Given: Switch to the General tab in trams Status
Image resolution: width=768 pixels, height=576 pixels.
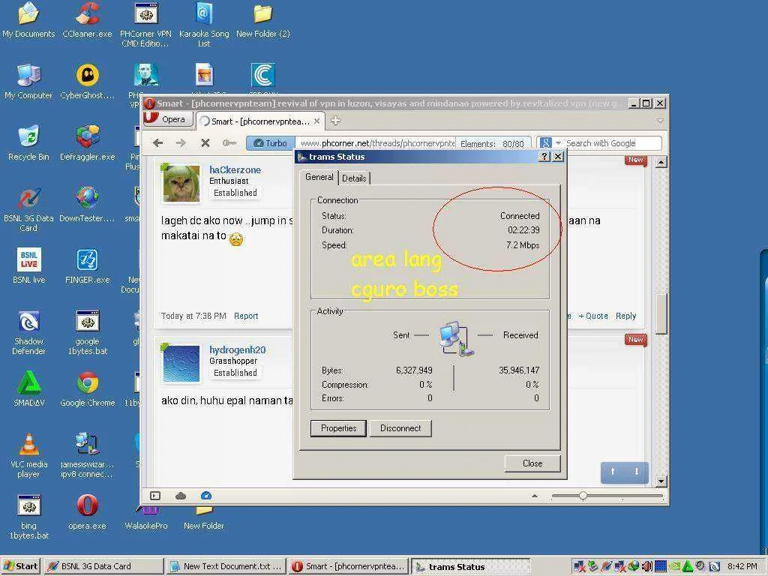Looking at the screenshot, I should (x=319, y=177).
